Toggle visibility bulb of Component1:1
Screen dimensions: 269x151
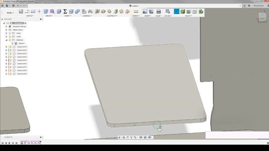tap(11, 47)
